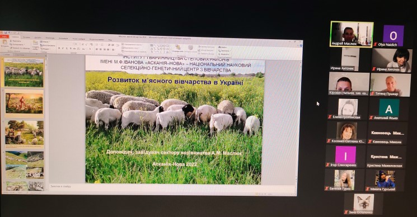Switch to the Insert ribbon tab
This screenshot has width=417, height=217.
point(27,37)
